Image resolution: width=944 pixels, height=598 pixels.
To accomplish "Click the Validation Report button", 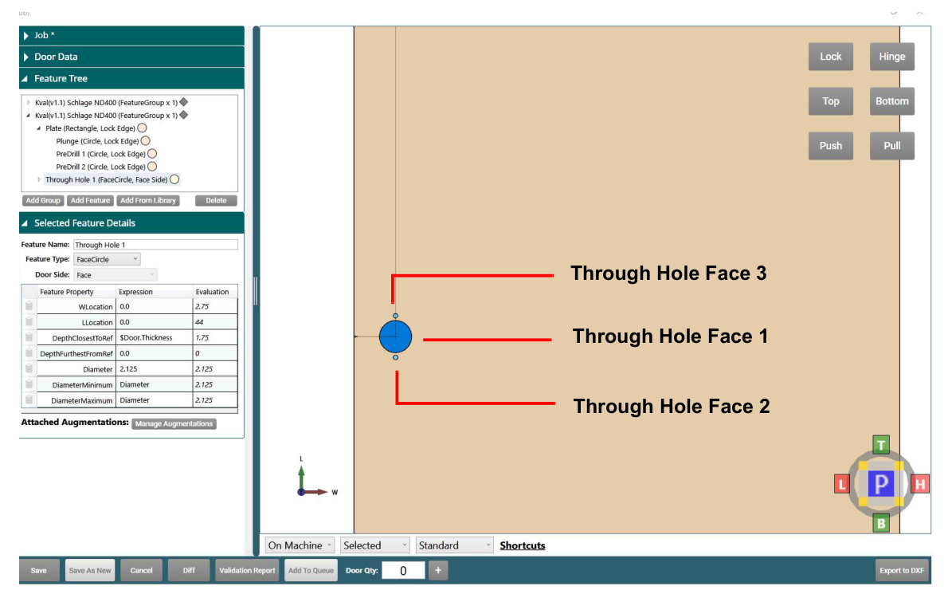I will click(247, 570).
